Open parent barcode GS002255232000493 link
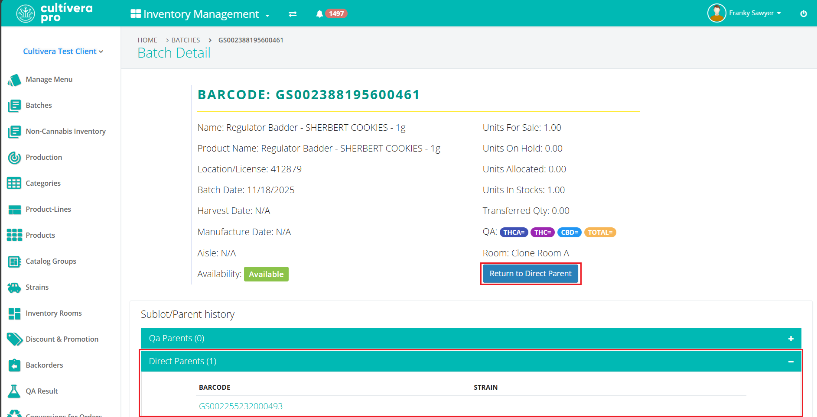This screenshot has width=817, height=417. point(241,406)
